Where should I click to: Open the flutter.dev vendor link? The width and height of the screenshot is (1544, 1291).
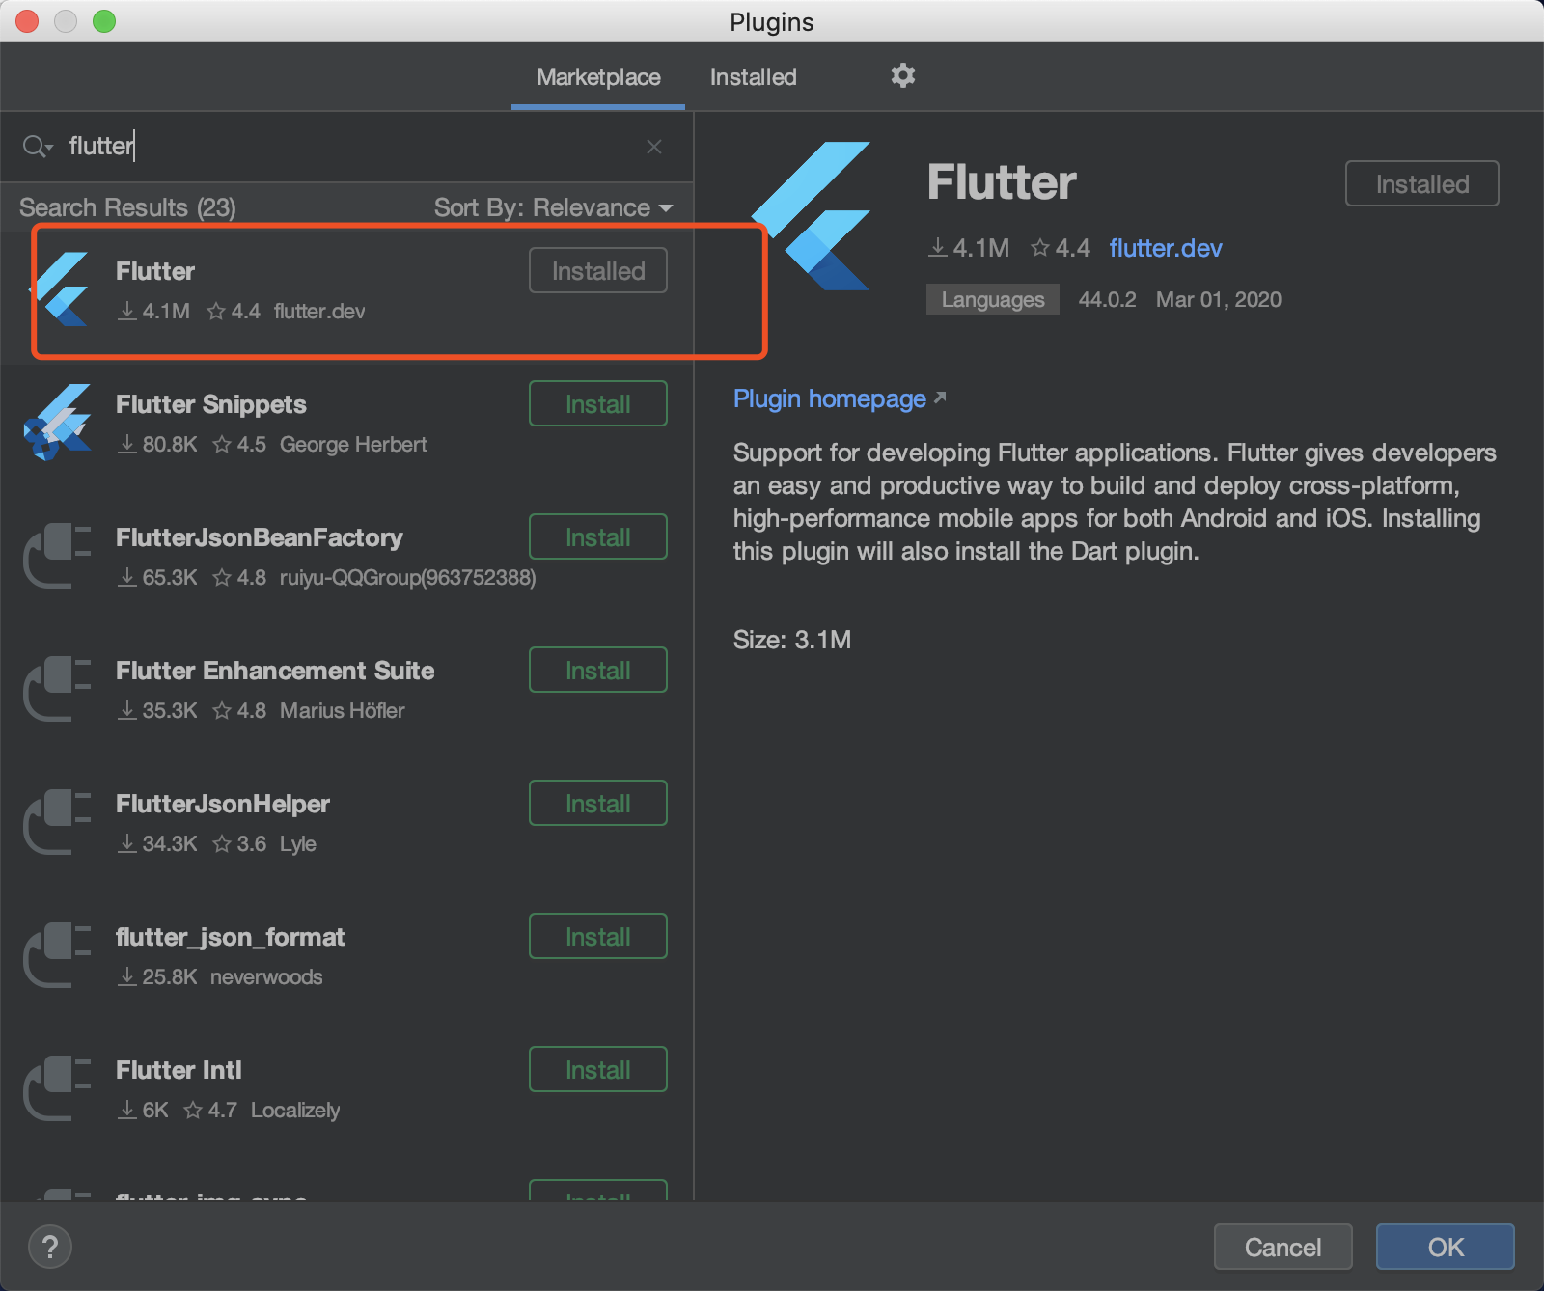coord(1165,248)
